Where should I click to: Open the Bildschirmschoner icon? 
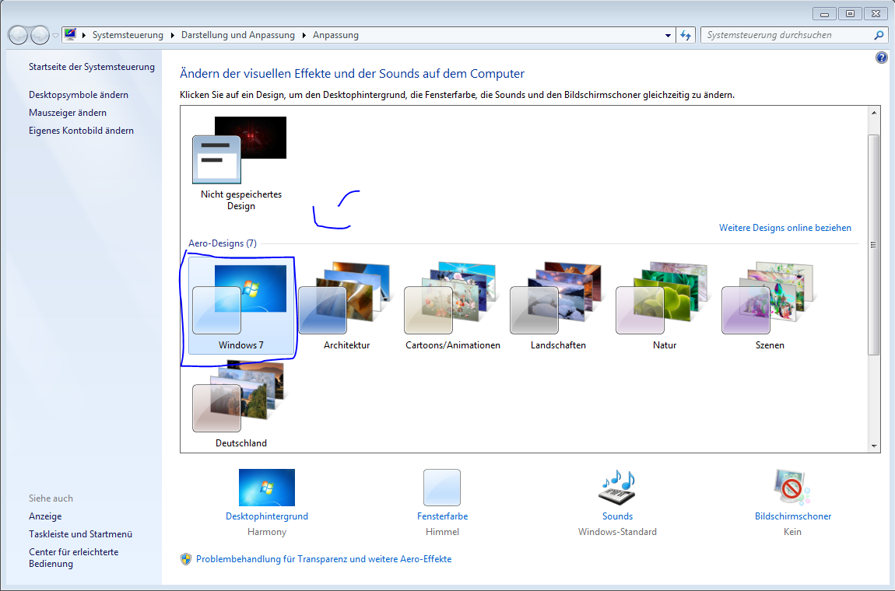792,488
